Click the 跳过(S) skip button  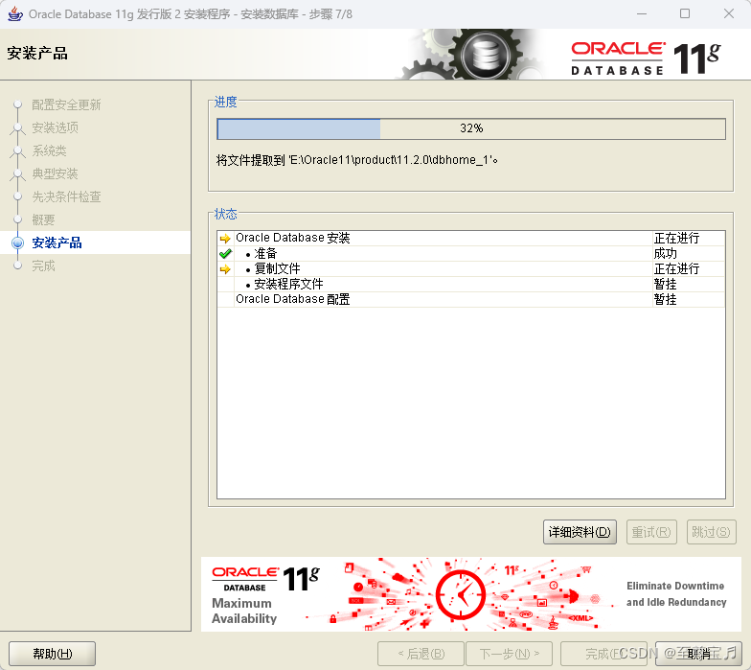point(711,532)
